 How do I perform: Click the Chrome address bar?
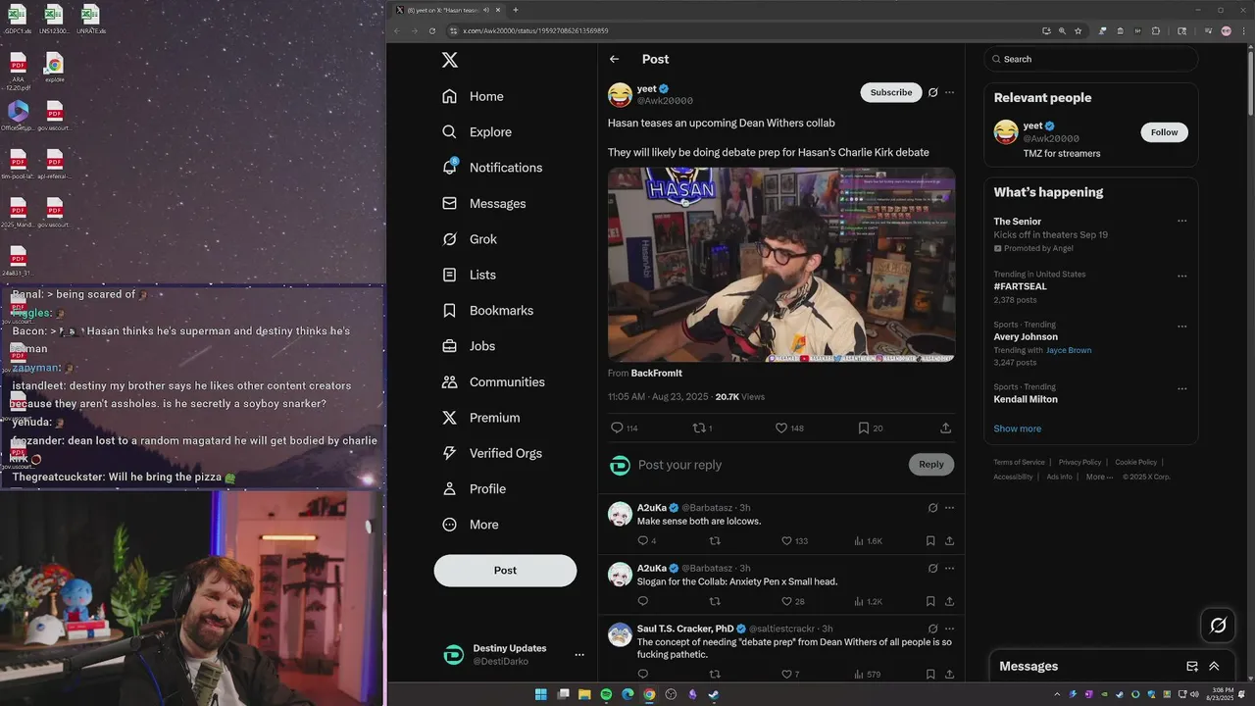(740, 30)
